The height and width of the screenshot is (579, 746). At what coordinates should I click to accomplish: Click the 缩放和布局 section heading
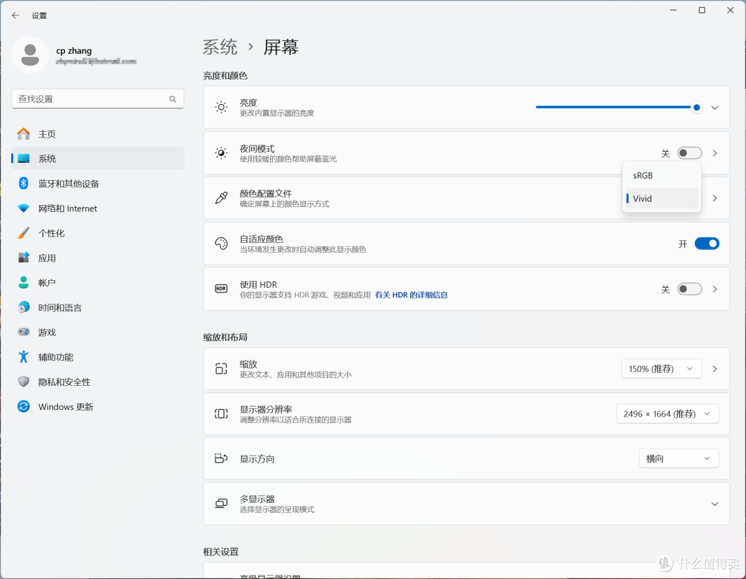(x=225, y=337)
